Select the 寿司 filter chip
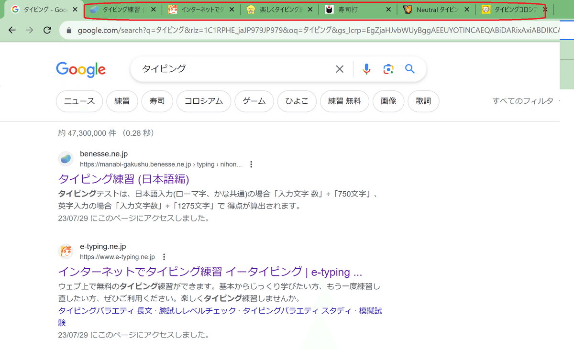 point(157,101)
